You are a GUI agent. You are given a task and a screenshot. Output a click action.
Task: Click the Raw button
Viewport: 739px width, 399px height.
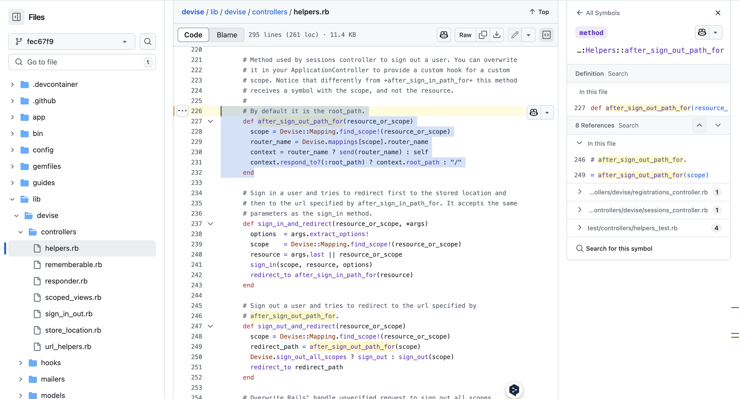[465, 35]
